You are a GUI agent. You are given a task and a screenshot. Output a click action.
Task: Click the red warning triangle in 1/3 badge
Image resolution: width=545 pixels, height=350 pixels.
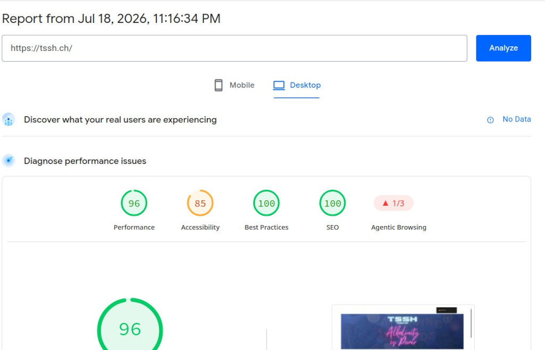(x=385, y=203)
